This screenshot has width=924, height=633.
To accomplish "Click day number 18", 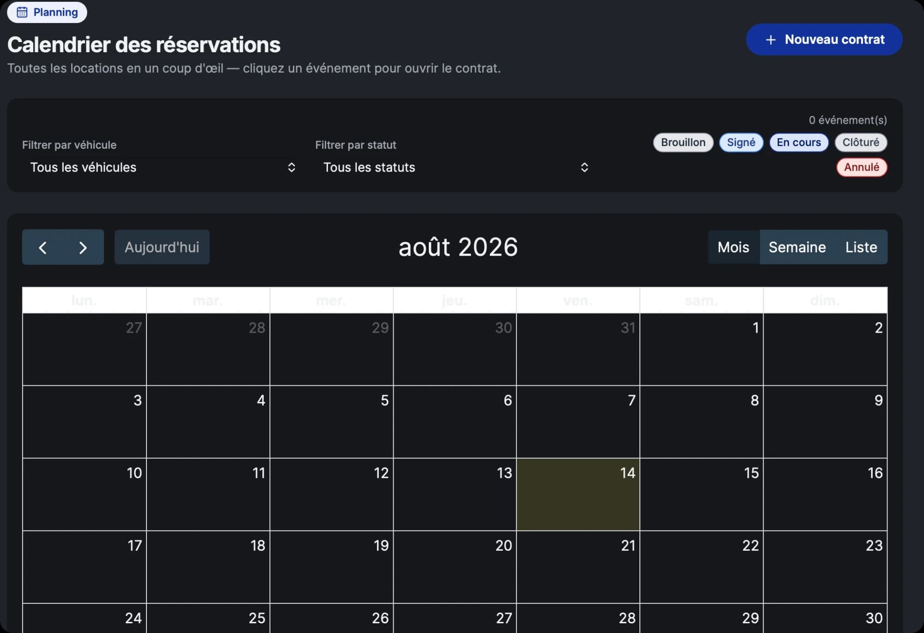I will (x=258, y=546).
